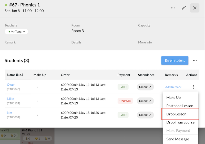Open student Mike's profile link

11,99
